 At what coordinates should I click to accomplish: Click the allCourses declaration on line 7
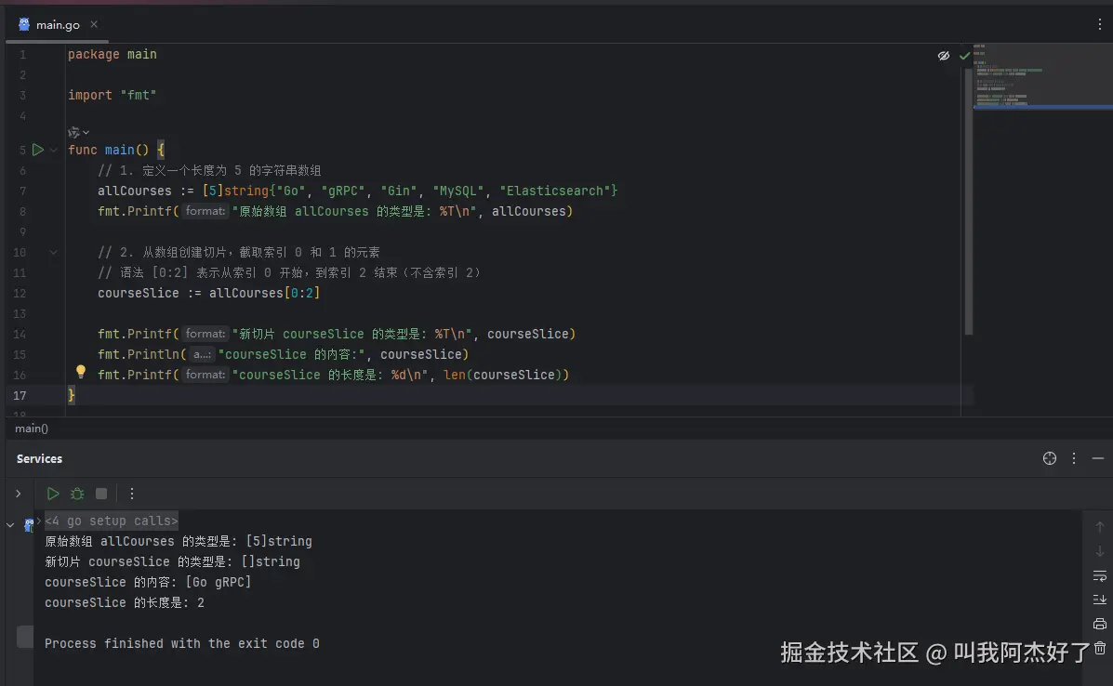(x=357, y=191)
